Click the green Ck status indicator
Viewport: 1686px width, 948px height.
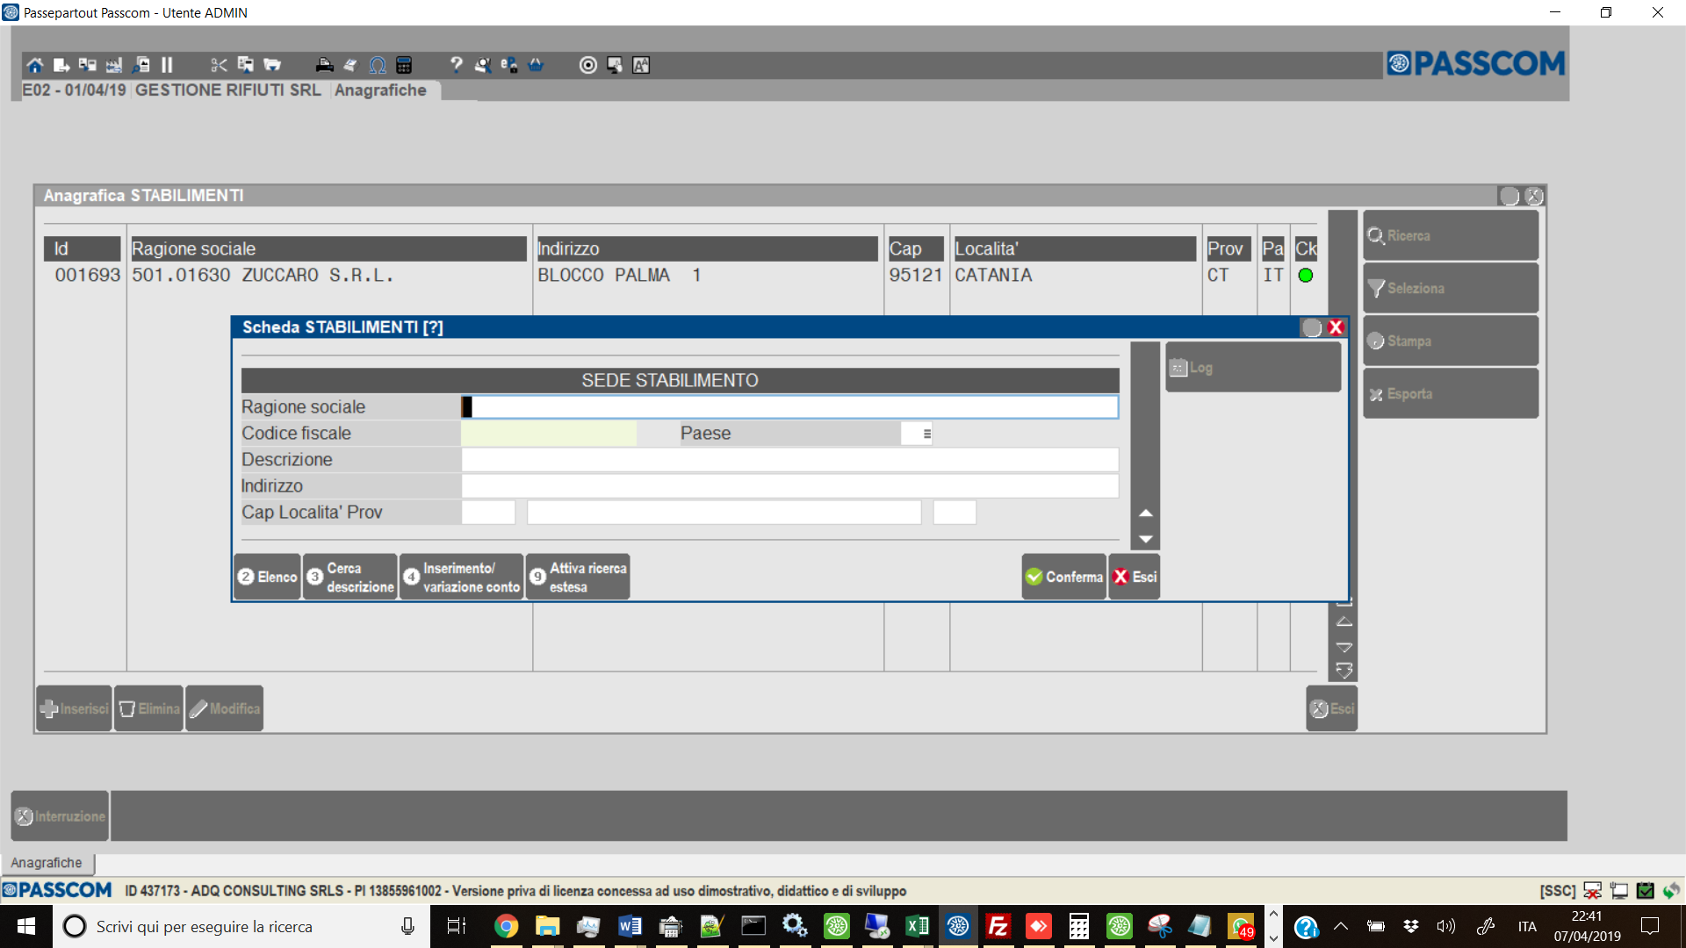(1305, 276)
